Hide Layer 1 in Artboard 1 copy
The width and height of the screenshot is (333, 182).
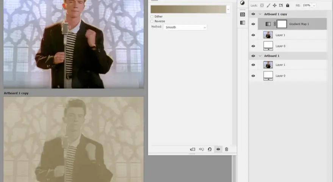253,35
